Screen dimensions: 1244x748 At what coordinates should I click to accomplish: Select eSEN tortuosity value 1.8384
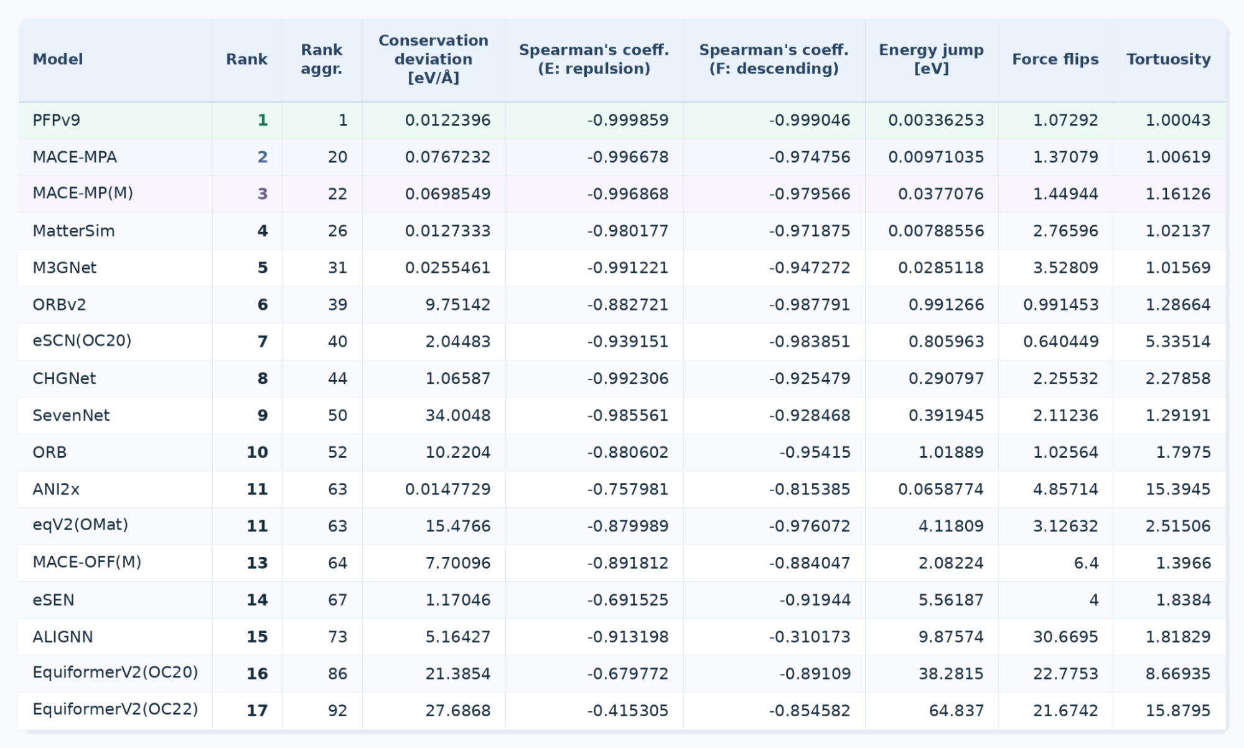click(1183, 600)
